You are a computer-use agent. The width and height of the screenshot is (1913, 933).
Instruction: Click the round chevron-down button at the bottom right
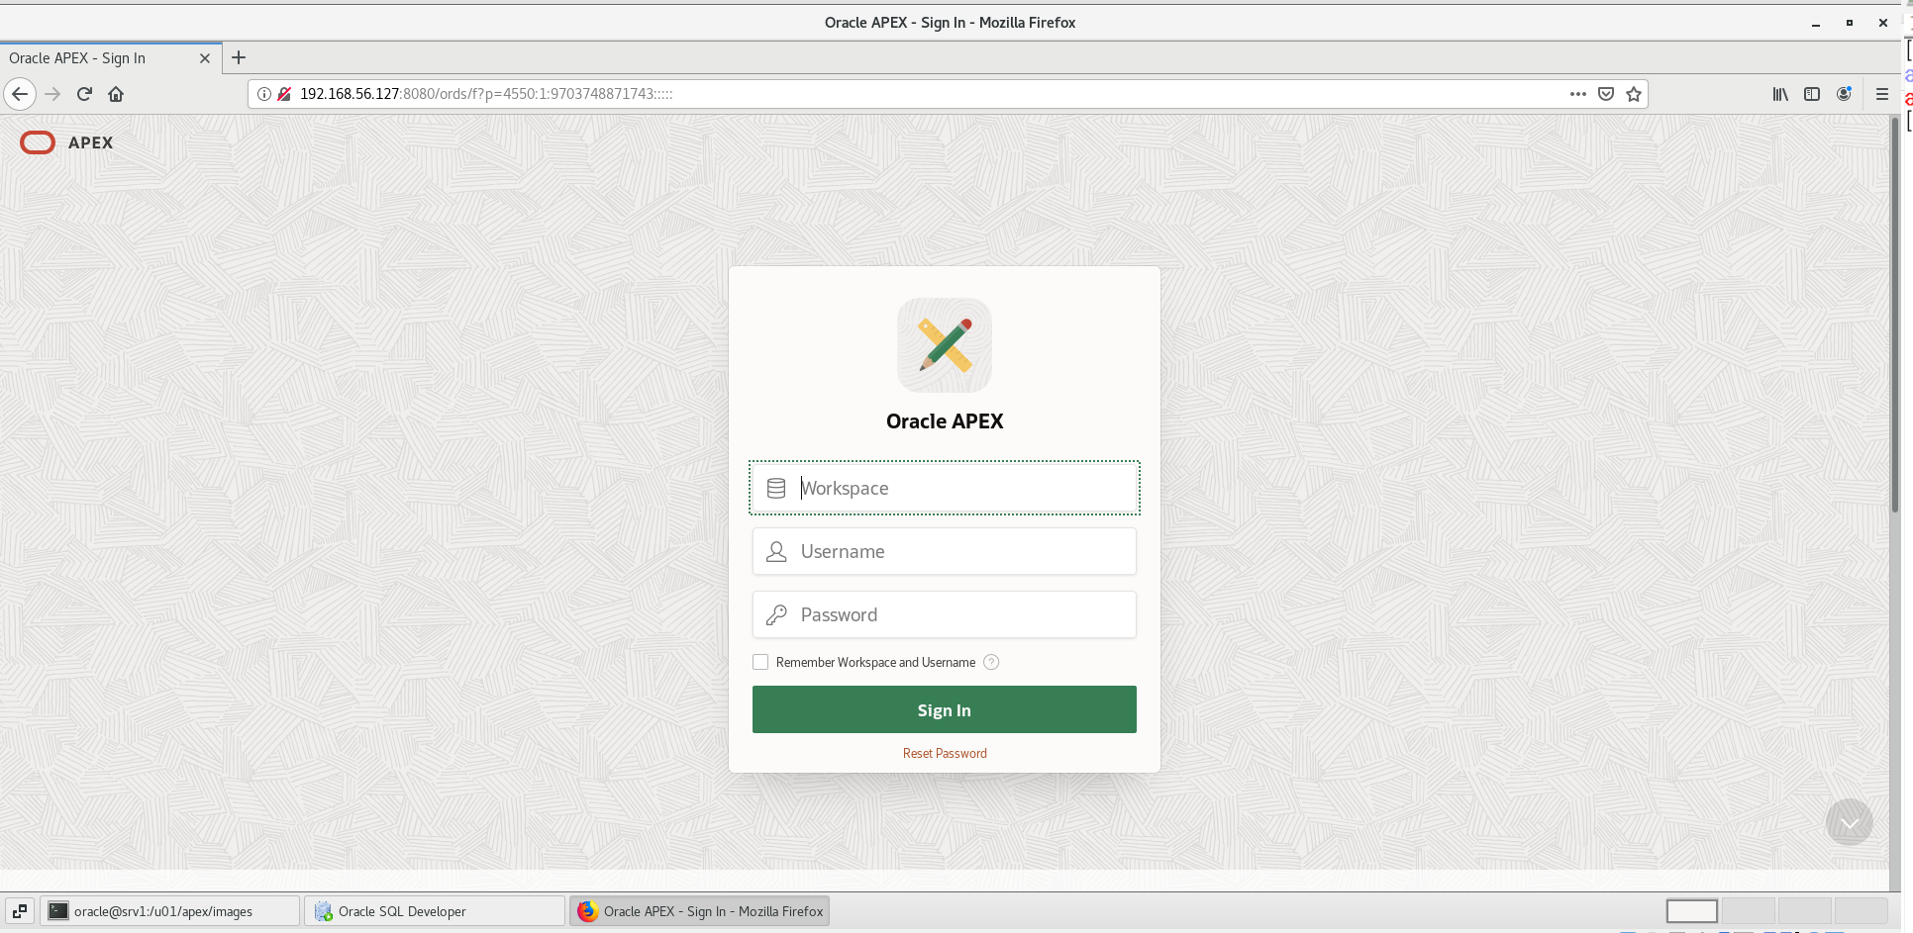pyautogui.click(x=1849, y=822)
